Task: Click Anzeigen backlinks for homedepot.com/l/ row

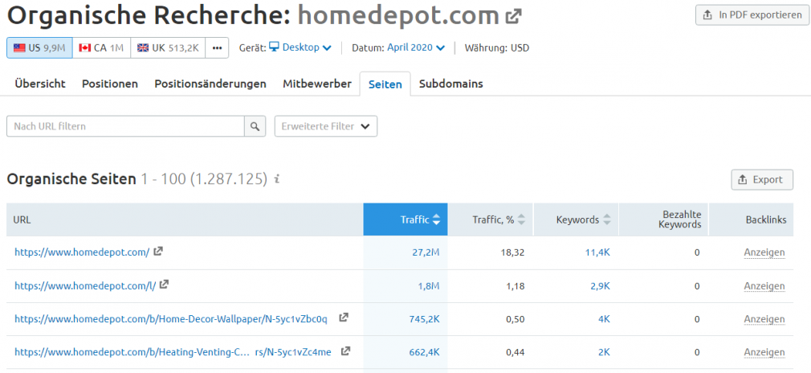Action: pos(764,286)
